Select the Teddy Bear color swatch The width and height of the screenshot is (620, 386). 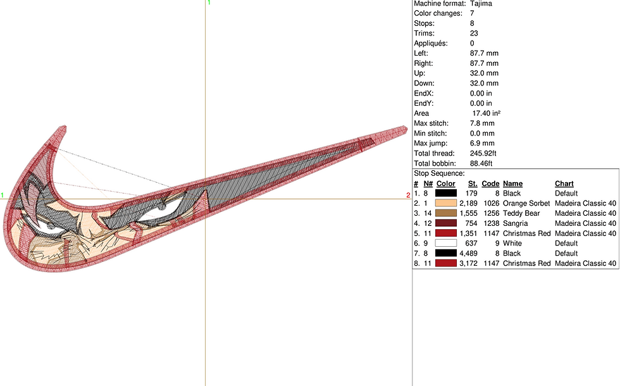[445, 213]
